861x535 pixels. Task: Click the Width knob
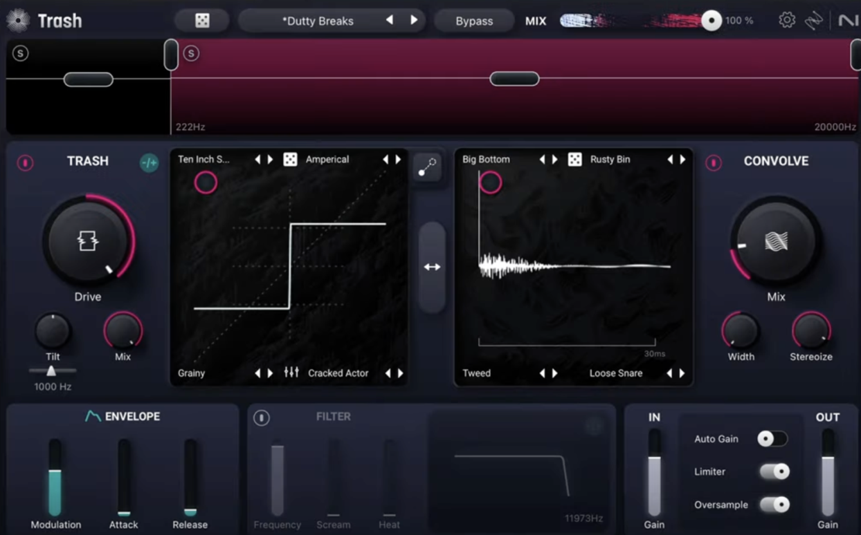tap(741, 330)
